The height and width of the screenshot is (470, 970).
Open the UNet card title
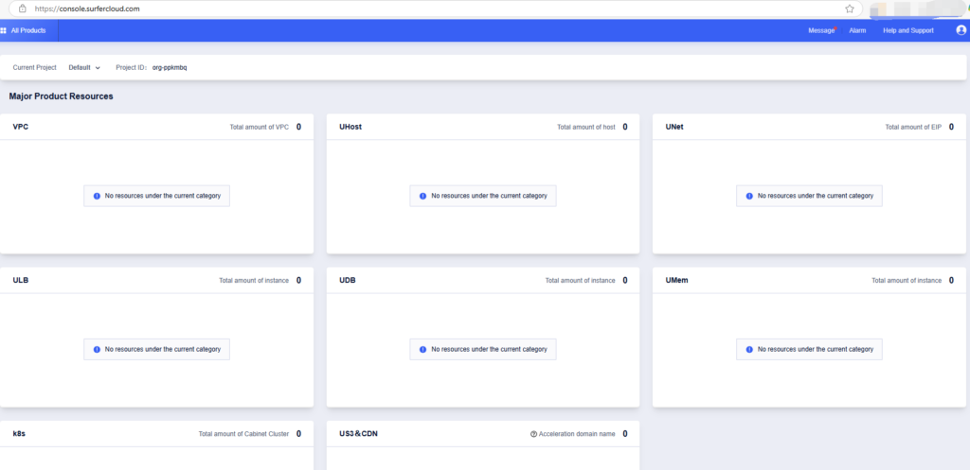tap(674, 127)
